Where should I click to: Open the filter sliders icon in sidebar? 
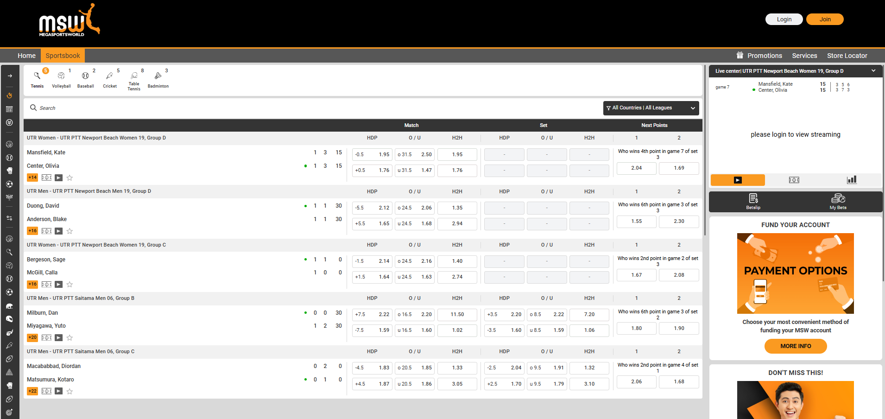(x=10, y=218)
